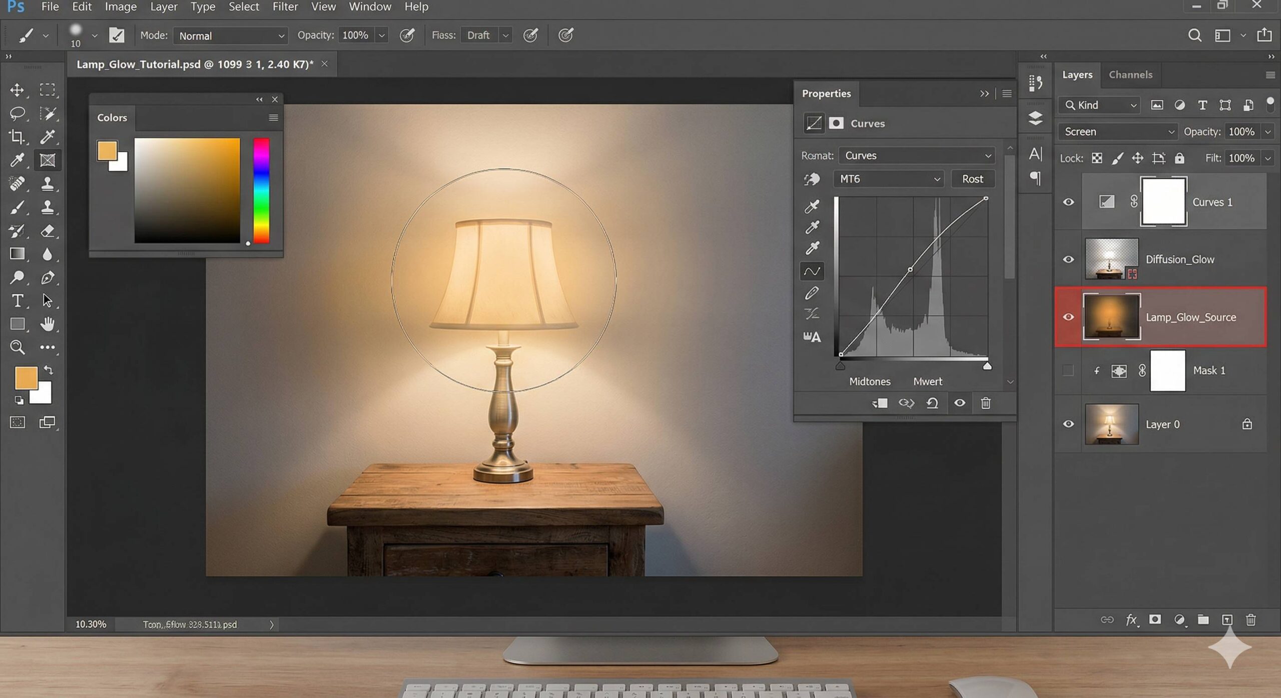Image resolution: width=1281 pixels, height=698 pixels.
Task: Open the Screen blend mode dropdown
Action: 1118,131
